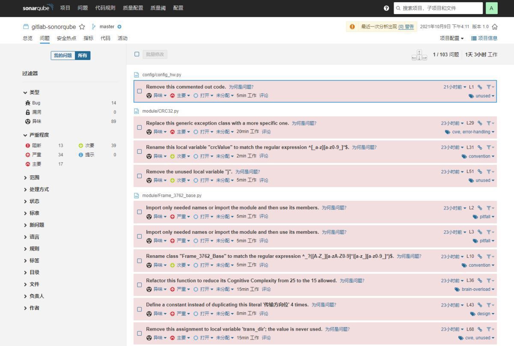The height and width of the screenshot is (346, 514).
Task: Filter by 异味 type with count 89
Action: pyautogui.click(x=70, y=122)
